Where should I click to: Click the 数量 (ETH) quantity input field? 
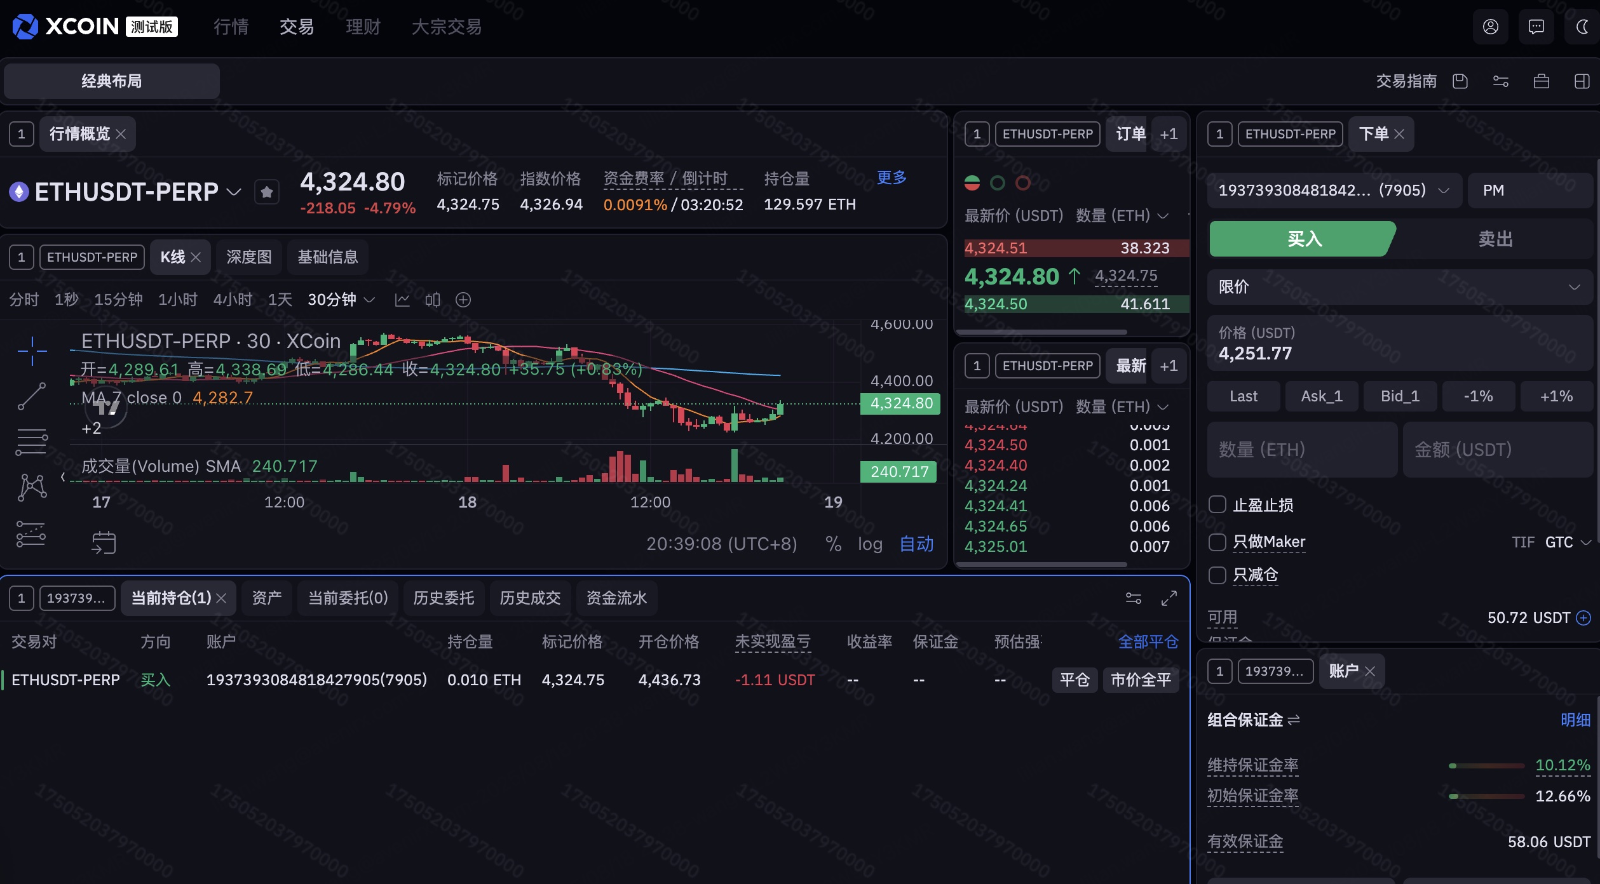(1301, 450)
